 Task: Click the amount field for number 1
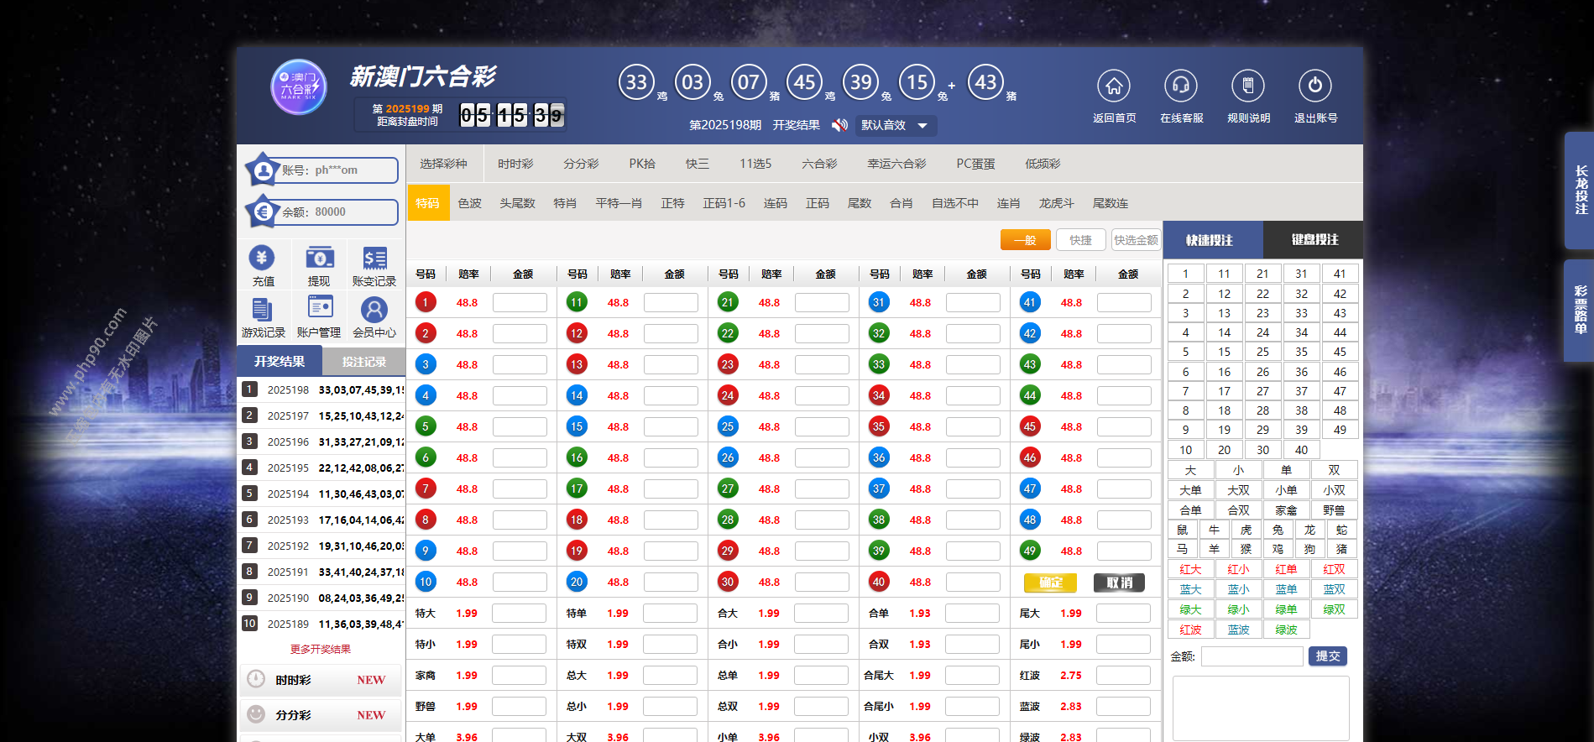[520, 302]
